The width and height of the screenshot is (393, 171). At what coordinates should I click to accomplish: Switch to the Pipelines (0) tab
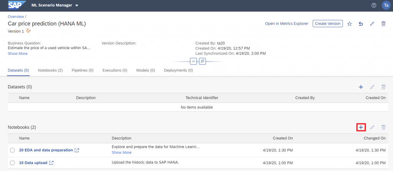(x=83, y=70)
